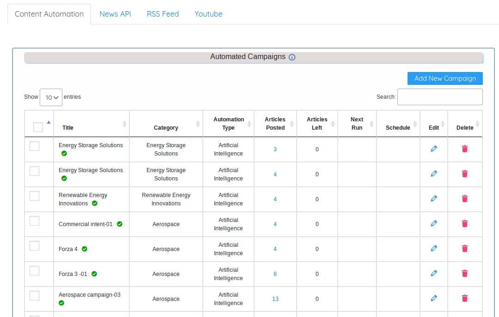
Task: Click Artificial Intelligence cell in Forza 3 -01 row
Action: 228,274
